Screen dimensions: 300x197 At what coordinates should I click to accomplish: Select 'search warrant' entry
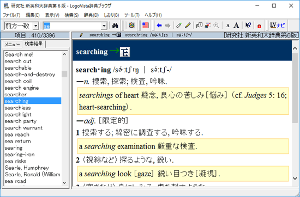click(33, 128)
